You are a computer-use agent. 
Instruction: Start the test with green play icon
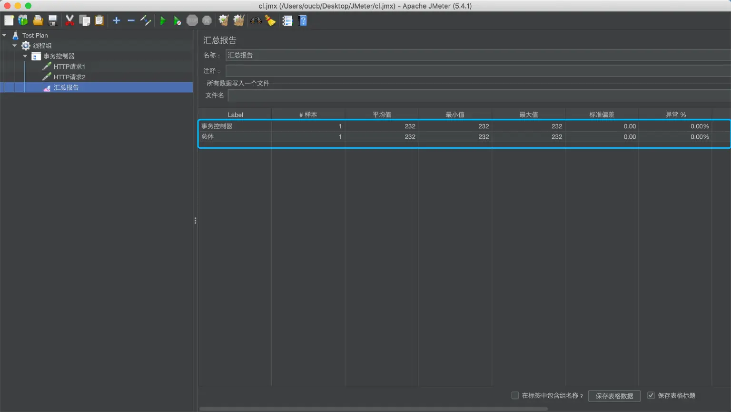point(163,20)
